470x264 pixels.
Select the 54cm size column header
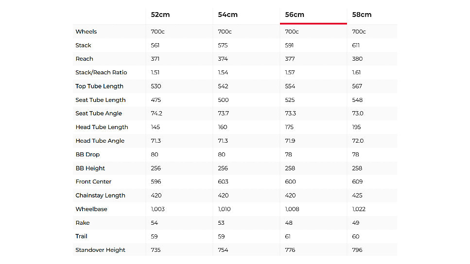pyautogui.click(x=227, y=15)
